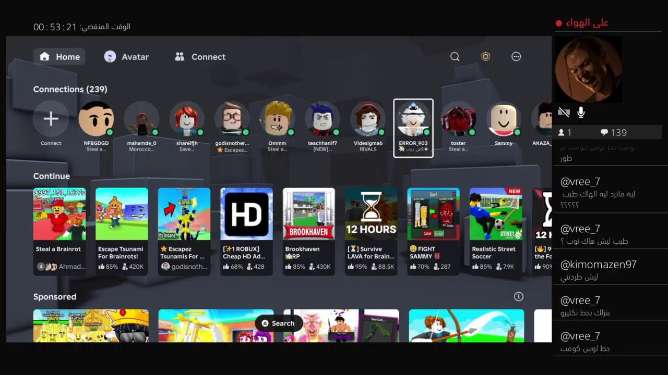The width and height of the screenshot is (668, 375).
Task: Open NFBGDGD's avatar
Action: 96,119
